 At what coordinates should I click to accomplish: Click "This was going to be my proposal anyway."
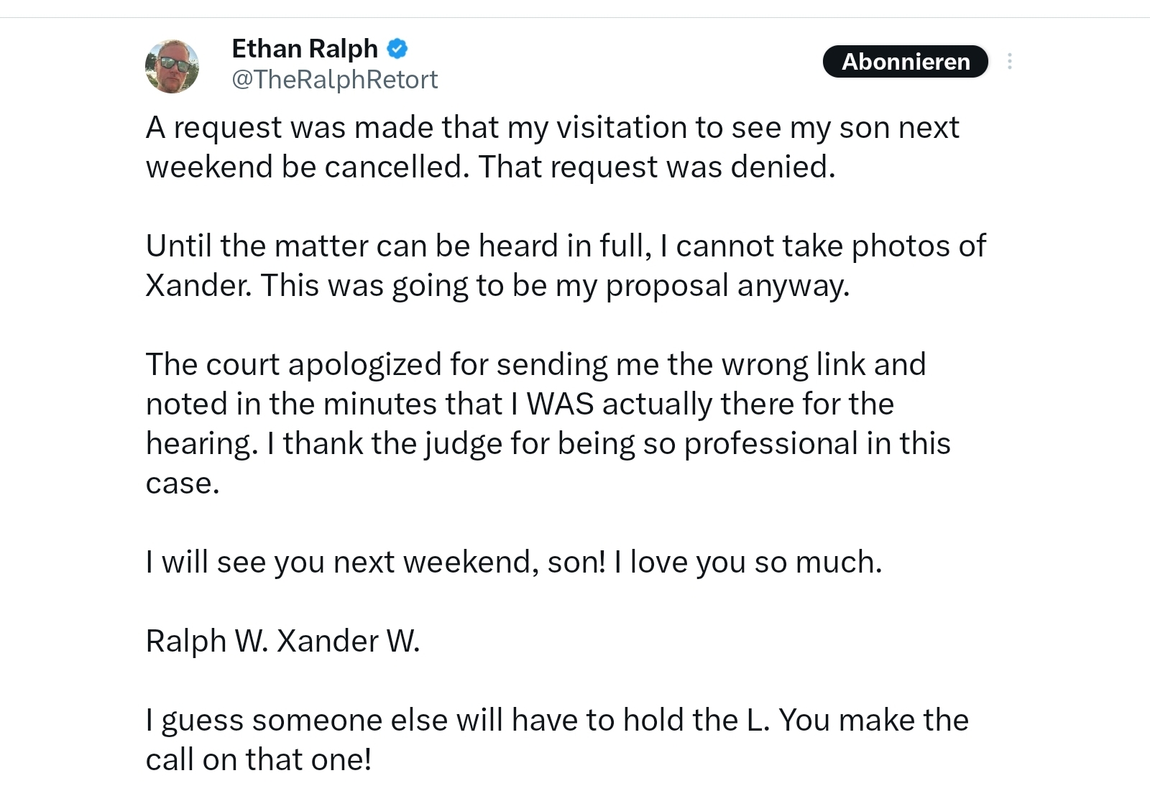[x=555, y=286]
